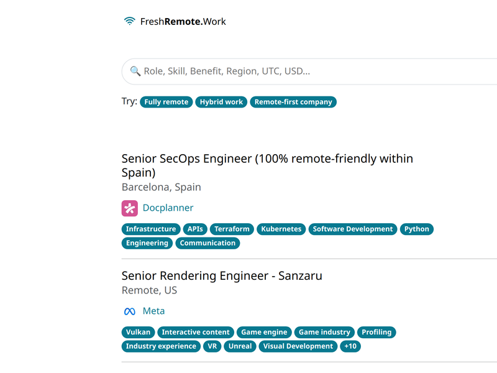Select the Vulkan tag under the Meta job
The width and height of the screenshot is (497, 373).
pyautogui.click(x=138, y=332)
